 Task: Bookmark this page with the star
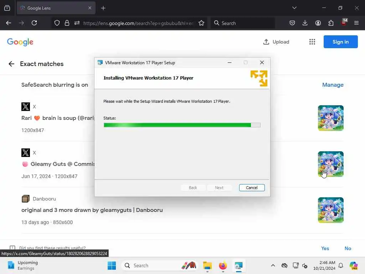coord(201,23)
